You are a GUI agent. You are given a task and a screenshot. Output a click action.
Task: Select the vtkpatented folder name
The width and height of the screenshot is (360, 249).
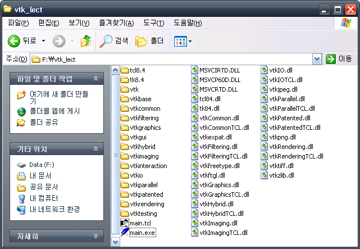pyautogui.click(x=147, y=194)
